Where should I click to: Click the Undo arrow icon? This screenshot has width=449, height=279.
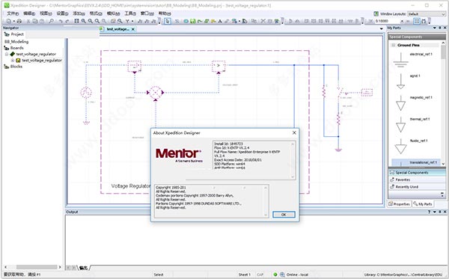tap(61, 21)
